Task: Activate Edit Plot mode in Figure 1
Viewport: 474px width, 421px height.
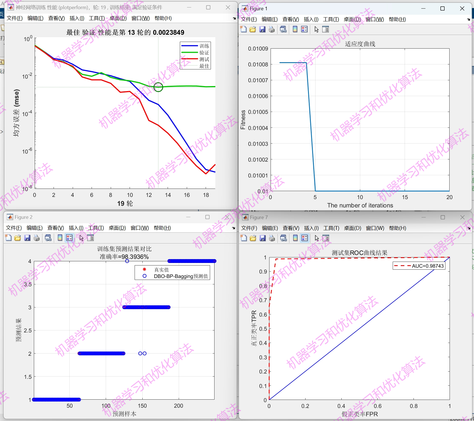Action: point(316,29)
